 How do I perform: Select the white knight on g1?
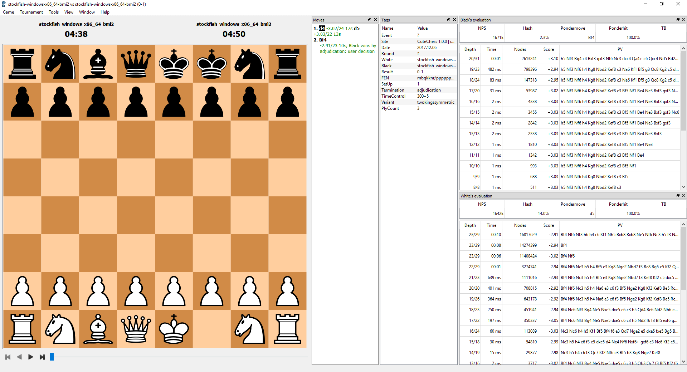tap(250, 329)
